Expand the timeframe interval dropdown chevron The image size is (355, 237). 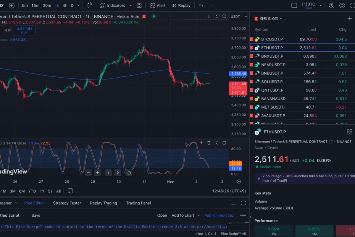(x=79, y=5)
